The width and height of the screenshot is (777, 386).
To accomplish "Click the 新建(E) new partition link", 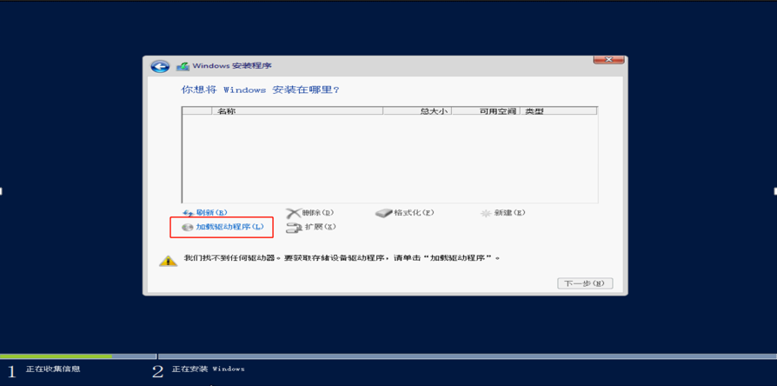I will (509, 213).
